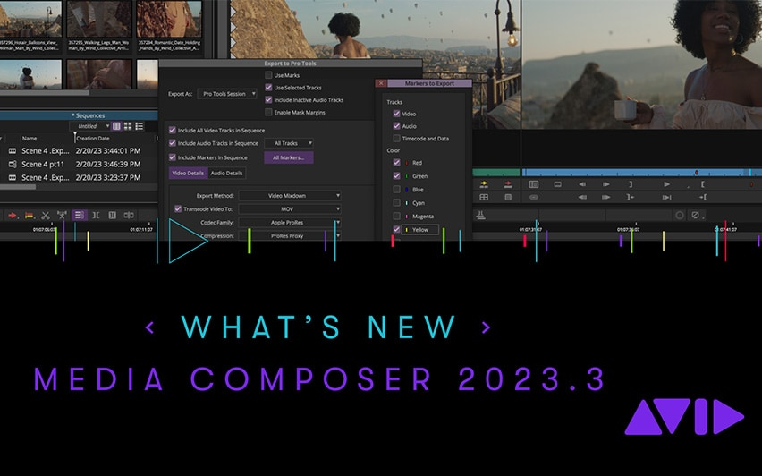
Task: Click the Quad Split icon under the Splice-In button
Action: 484,197
